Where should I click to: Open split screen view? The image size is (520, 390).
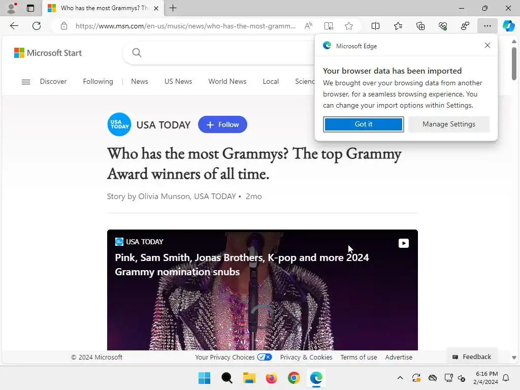[375, 26]
